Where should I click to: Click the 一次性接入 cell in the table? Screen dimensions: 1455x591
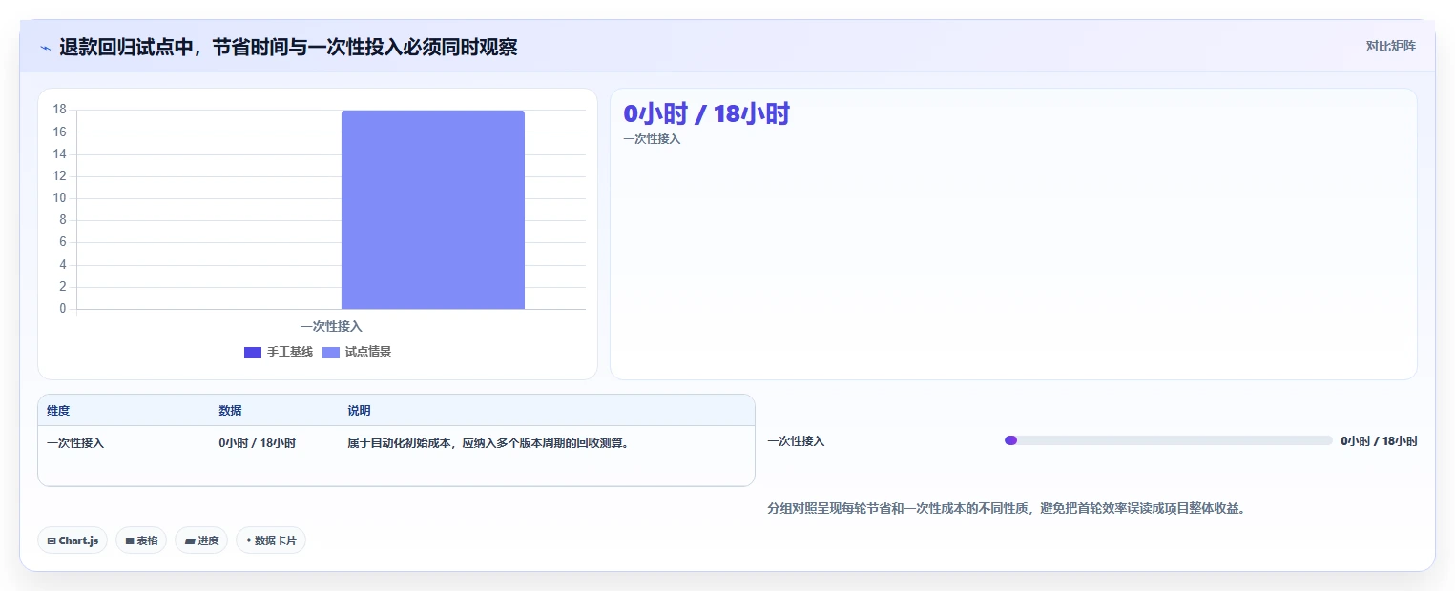(75, 443)
